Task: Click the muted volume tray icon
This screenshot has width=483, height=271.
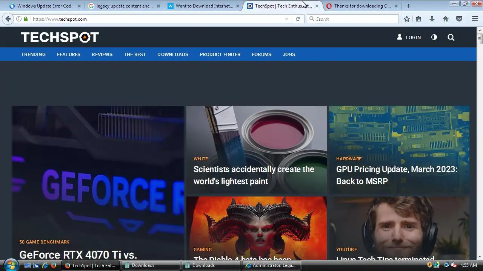Action: (454, 265)
